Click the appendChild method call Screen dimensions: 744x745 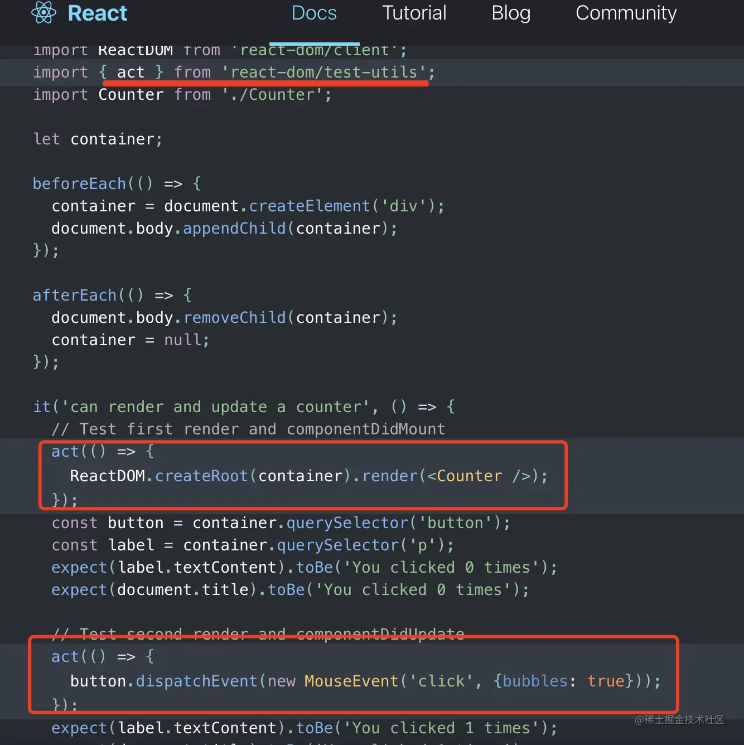[x=234, y=228]
